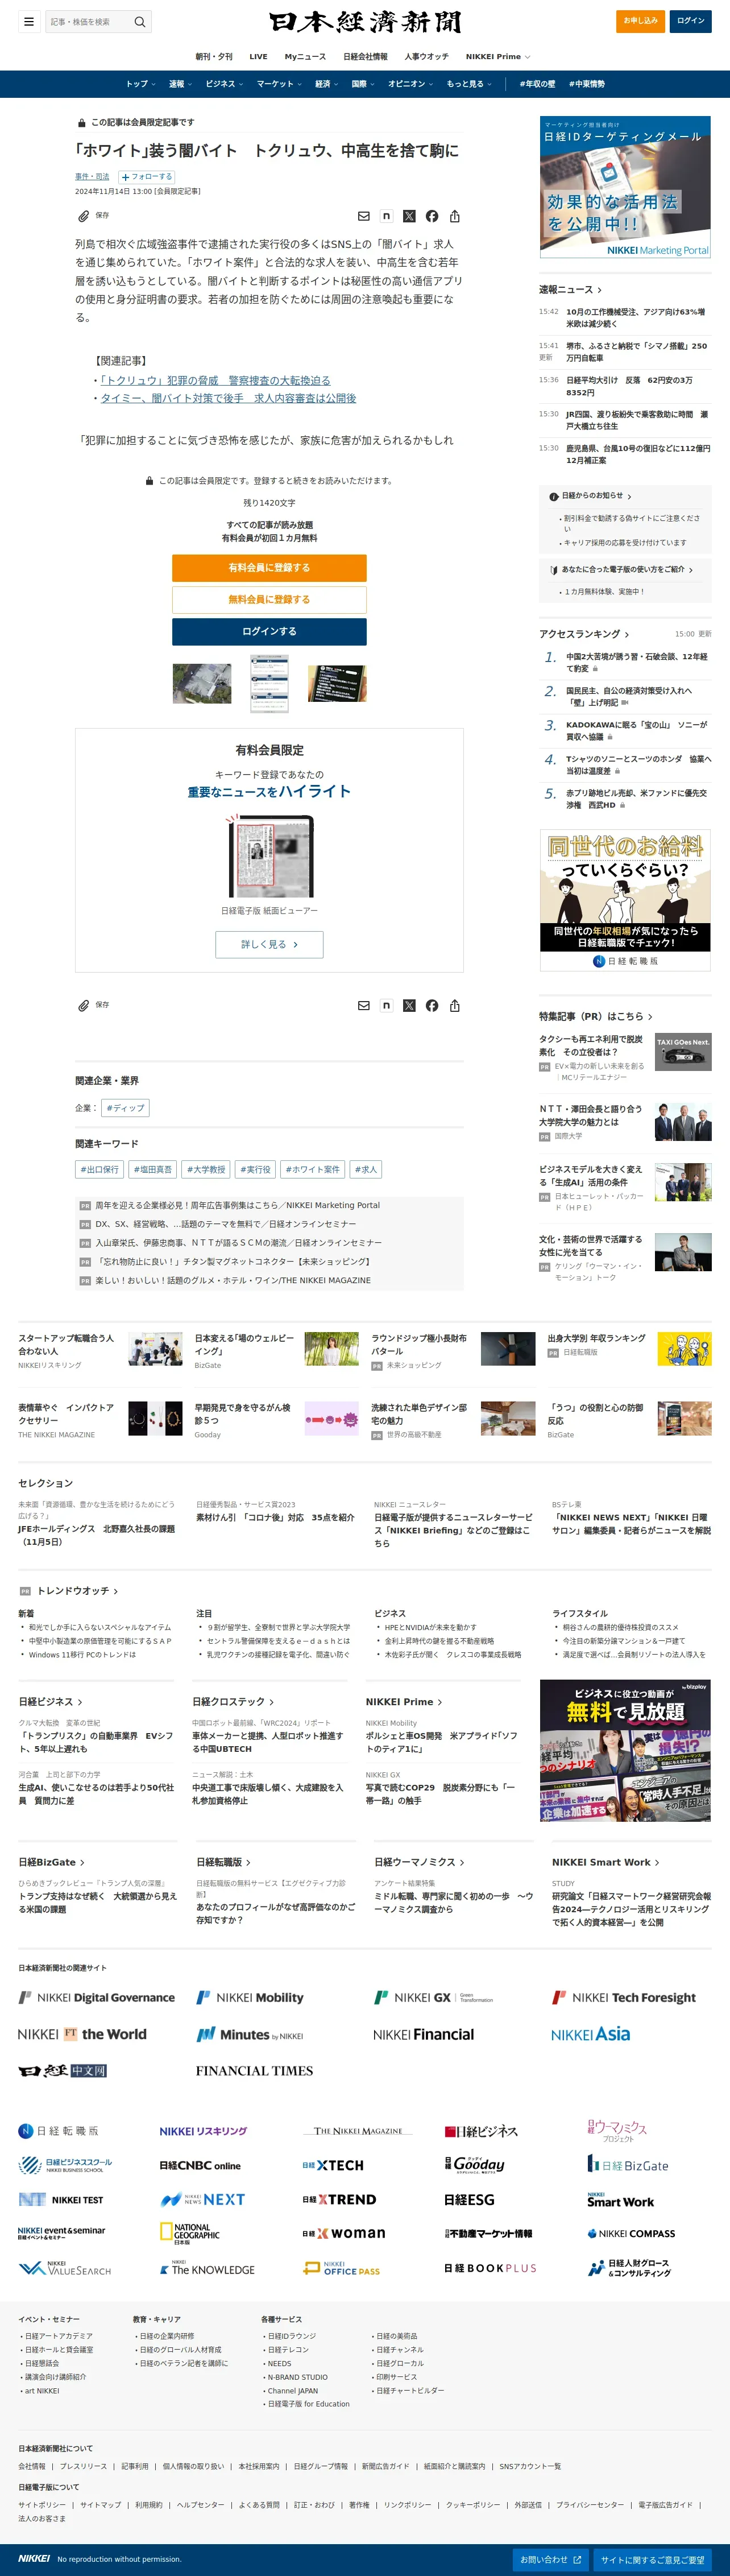Viewport: 730px width, 2576px height.
Task: Open the related link「トクリュウ」犯罪の脅威
Action: [215, 380]
